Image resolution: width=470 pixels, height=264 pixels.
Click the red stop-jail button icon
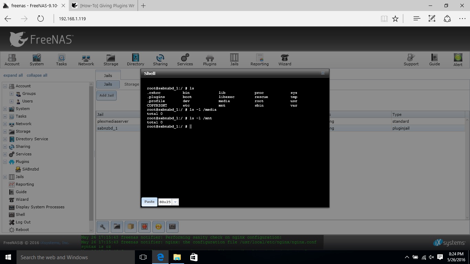tap(145, 227)
